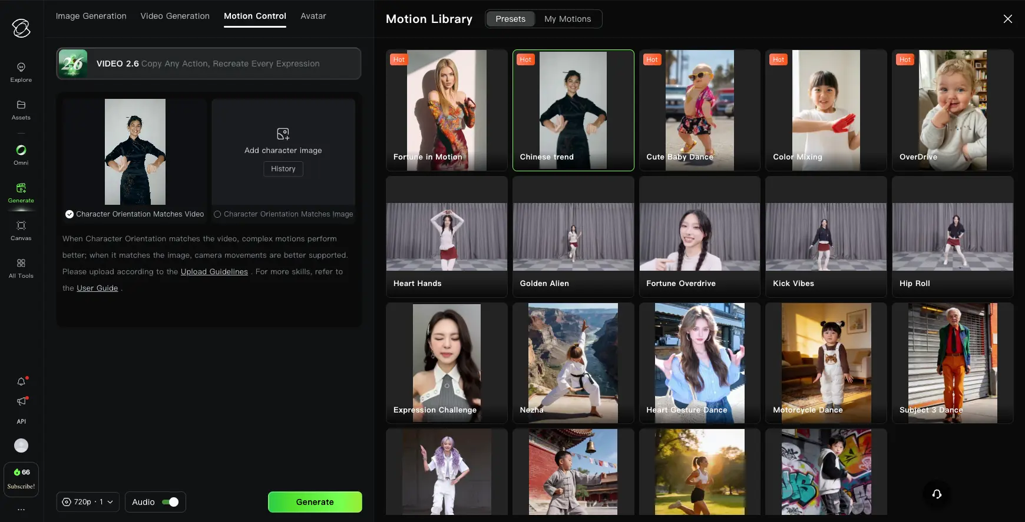Click the support headset button
The height and width of the screenshot is (522, 1025).
(x=937, y=494)
